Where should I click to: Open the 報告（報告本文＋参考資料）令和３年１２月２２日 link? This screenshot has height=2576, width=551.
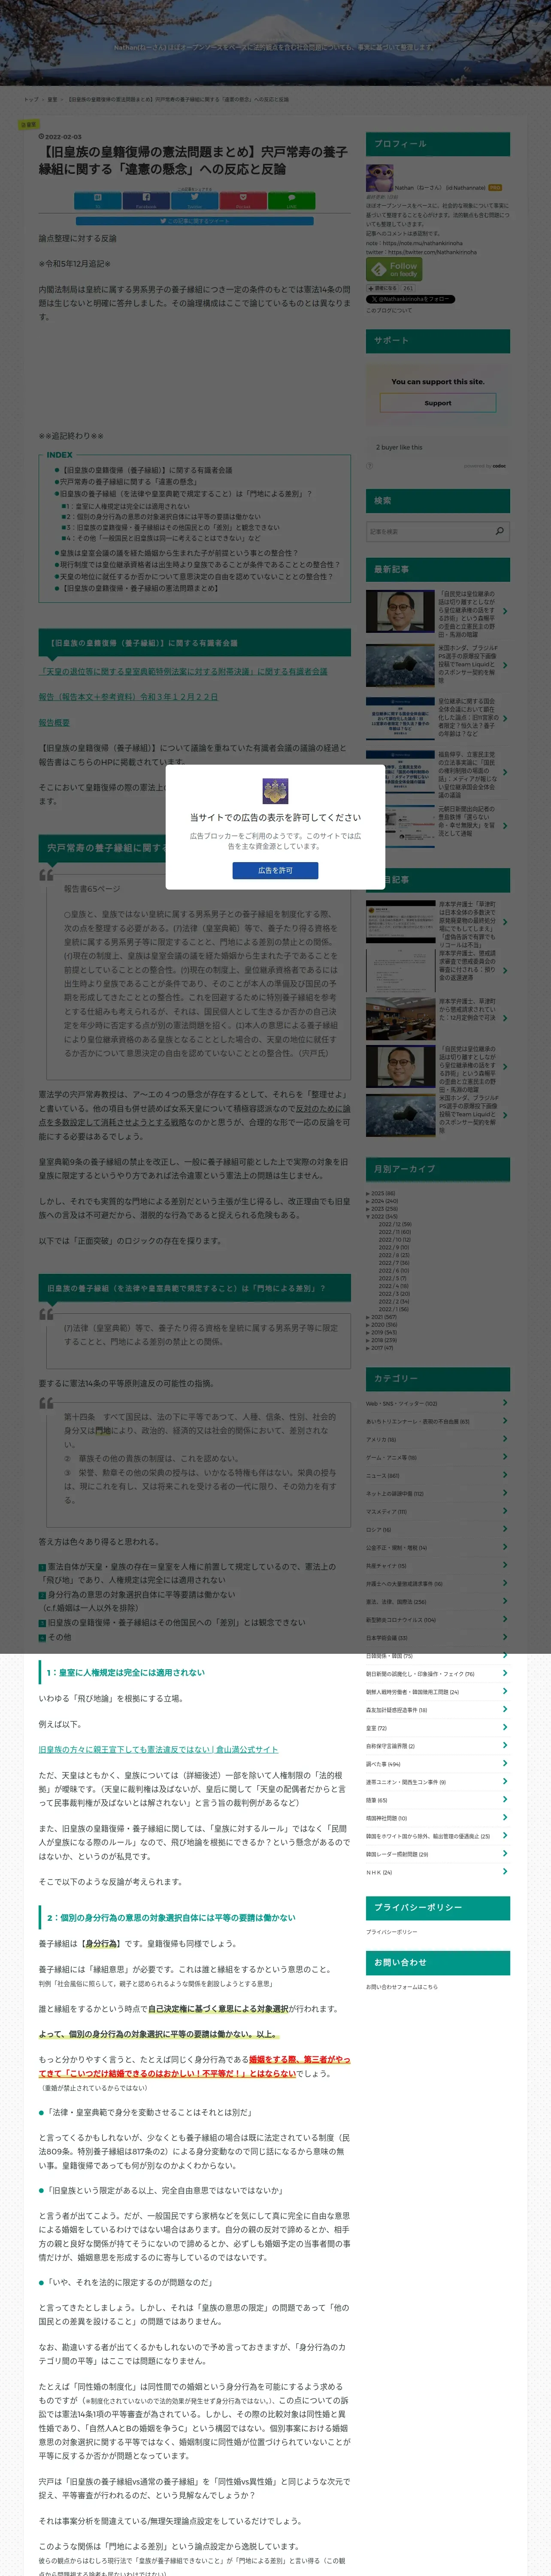click(128, 696)
